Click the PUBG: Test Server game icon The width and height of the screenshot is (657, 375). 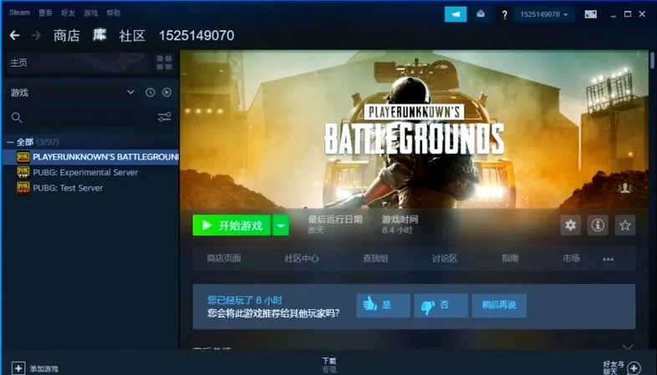click(x=23, y=188)
